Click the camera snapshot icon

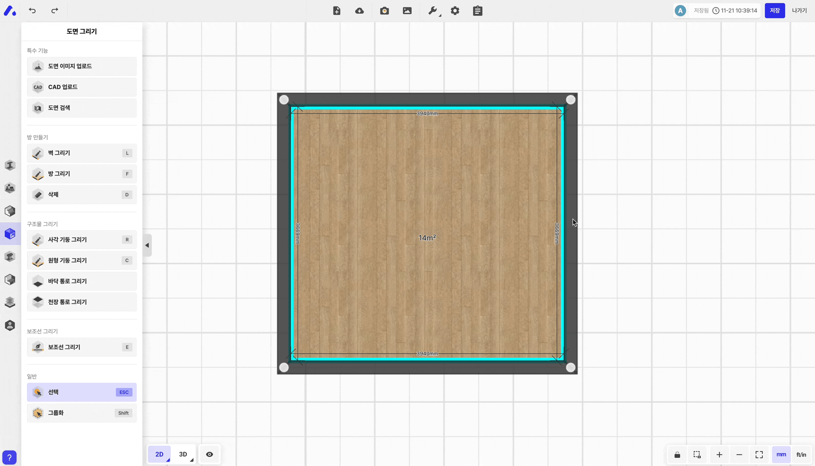(x=384, y=11)
